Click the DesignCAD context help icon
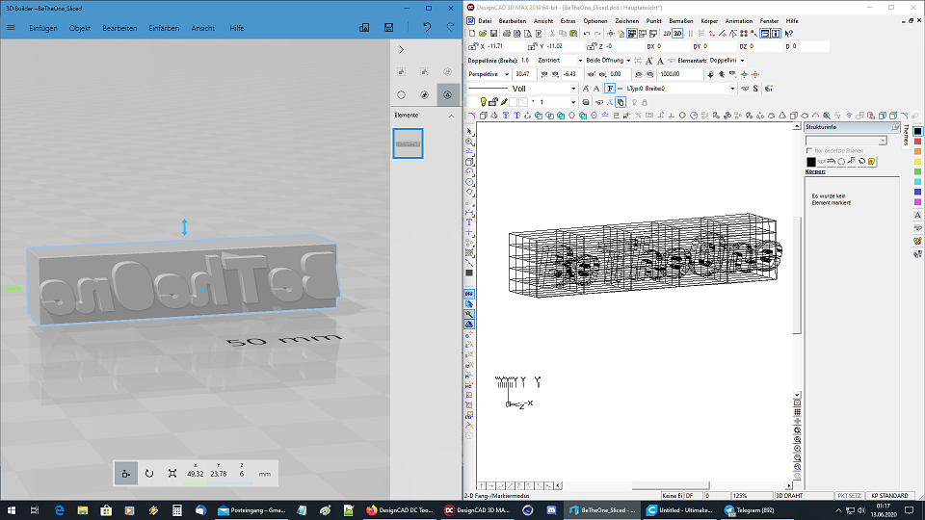The height and width of the screenshot is (520, 925). point(789,34)
